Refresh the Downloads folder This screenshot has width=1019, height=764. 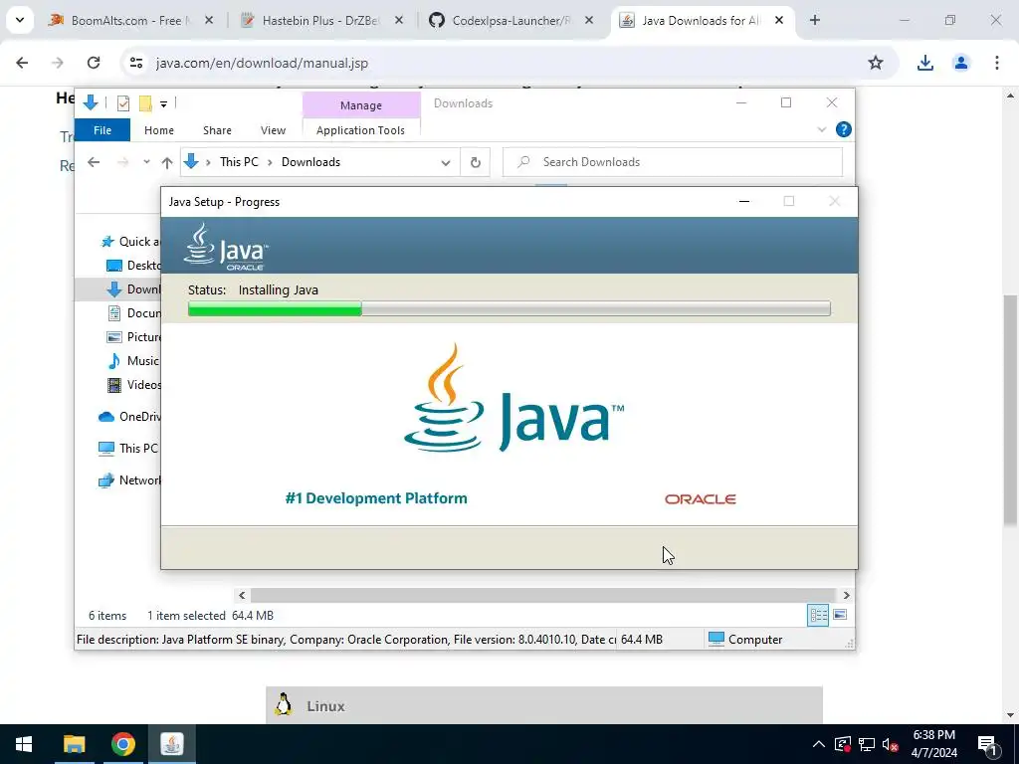tap(475, 162)
